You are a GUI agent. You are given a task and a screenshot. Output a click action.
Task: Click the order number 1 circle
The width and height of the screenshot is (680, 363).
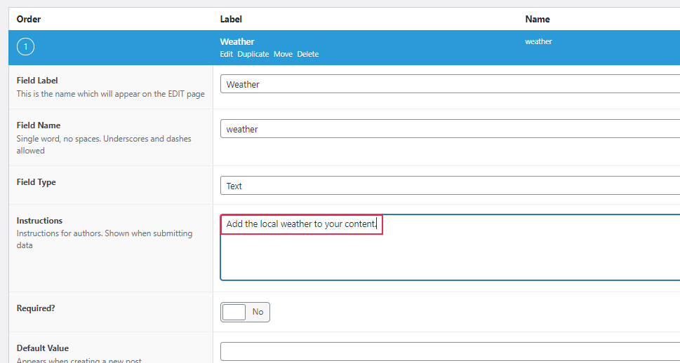(25, 47)
